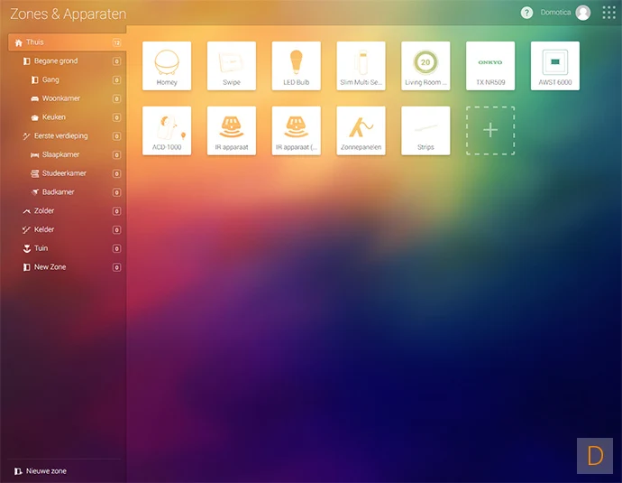Viewport: 622px width, 483px height.
Task: Select the Keuken zone
Action: tap(67, 117)
